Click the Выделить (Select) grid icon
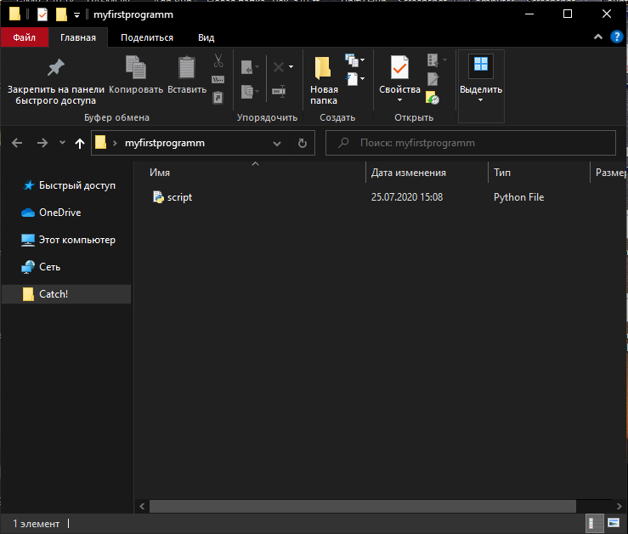This screenshot has width=628, height=534. point(481,65)
